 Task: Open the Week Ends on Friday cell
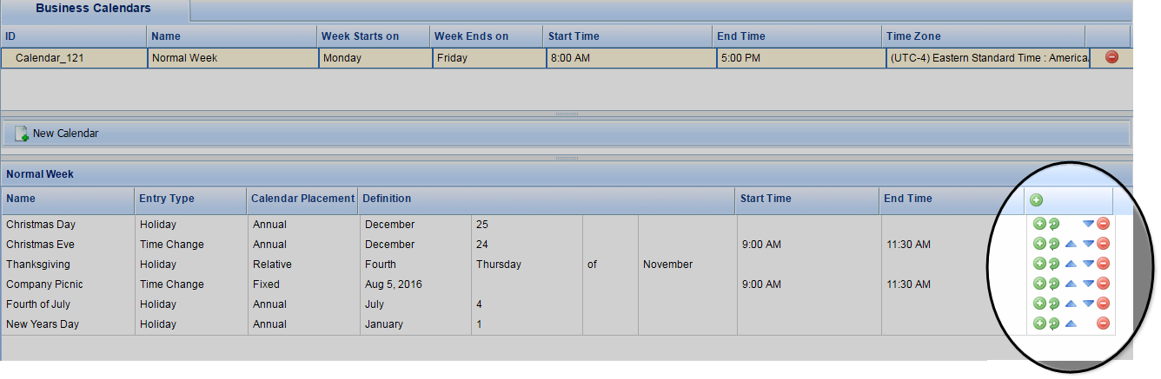[488, 58]
